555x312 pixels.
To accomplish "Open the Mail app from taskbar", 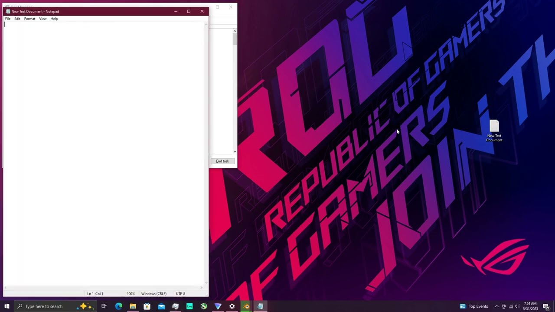I will click(x=161, y=306).
